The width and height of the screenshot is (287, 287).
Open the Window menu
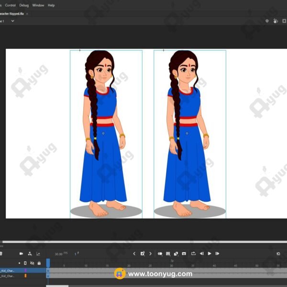click(x=38, y=5)
